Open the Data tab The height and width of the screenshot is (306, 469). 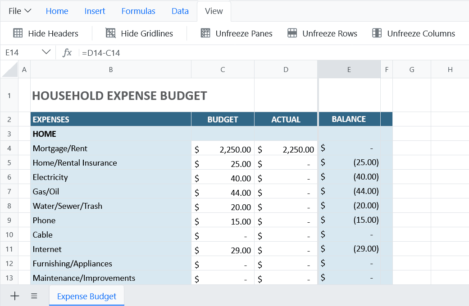[x=180, y=11]
